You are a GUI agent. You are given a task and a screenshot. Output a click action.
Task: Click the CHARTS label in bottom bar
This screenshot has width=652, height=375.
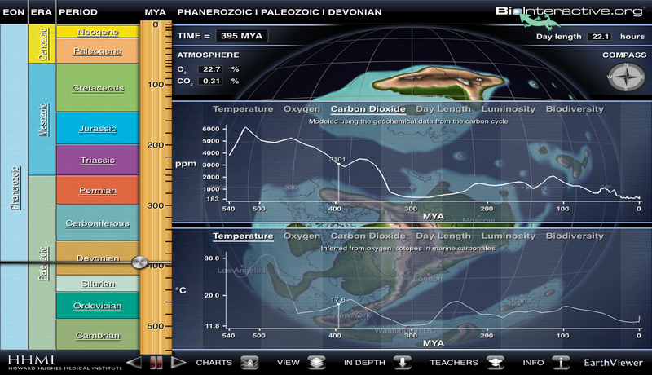(214, 363)
